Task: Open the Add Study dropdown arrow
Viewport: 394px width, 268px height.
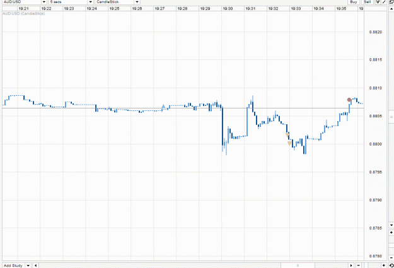Action: [x=28, y=265]
